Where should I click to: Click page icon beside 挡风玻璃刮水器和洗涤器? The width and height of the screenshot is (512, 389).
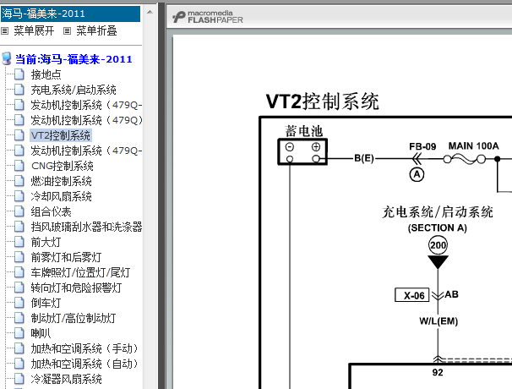19,227
